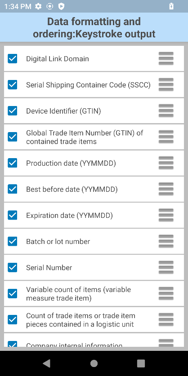This screenshot has height=376, width=188.
Task: Tap the drag handle for Digital Link Domain
Action: point(166,58)
